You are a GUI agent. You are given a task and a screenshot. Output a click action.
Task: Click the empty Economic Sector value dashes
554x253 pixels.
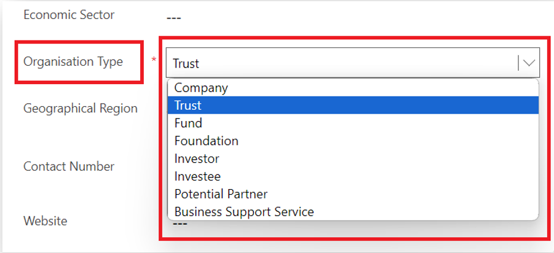click(173, 17)
